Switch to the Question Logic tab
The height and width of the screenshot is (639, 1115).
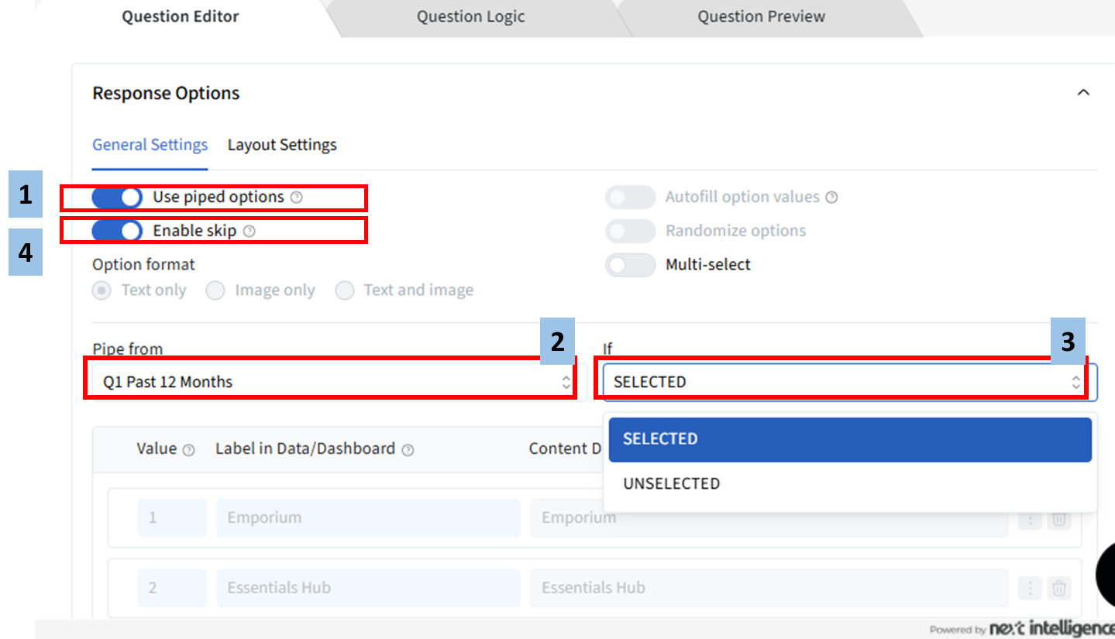tap(470, 16)
